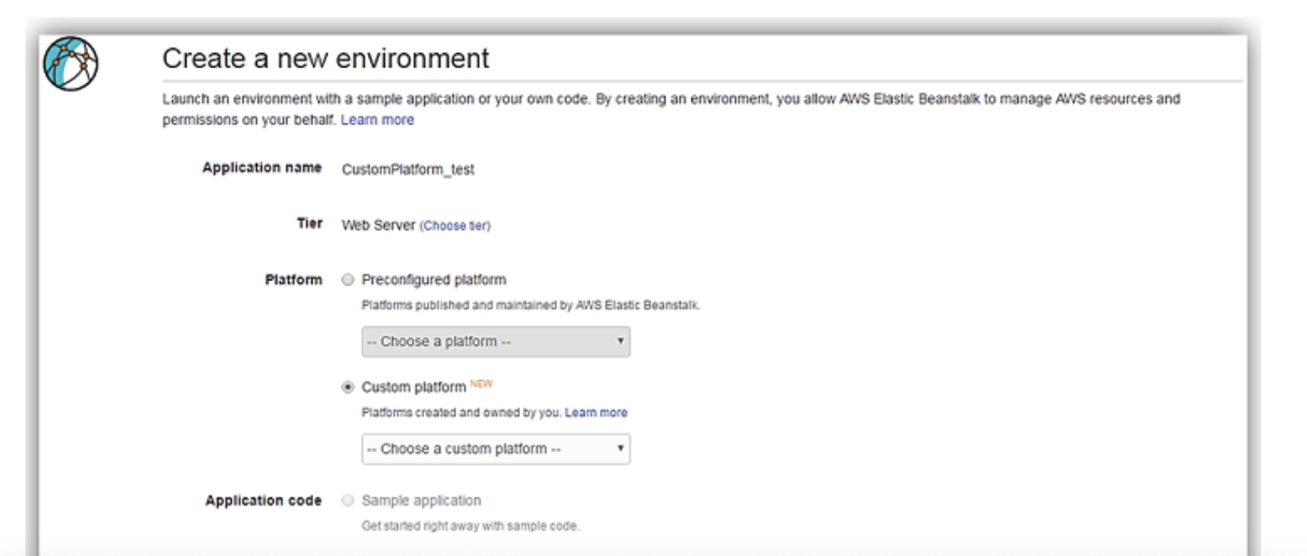Viewport: 1307px width, 556px height.
Task: Click the "Choose tier" link
Action: (454, 226)
